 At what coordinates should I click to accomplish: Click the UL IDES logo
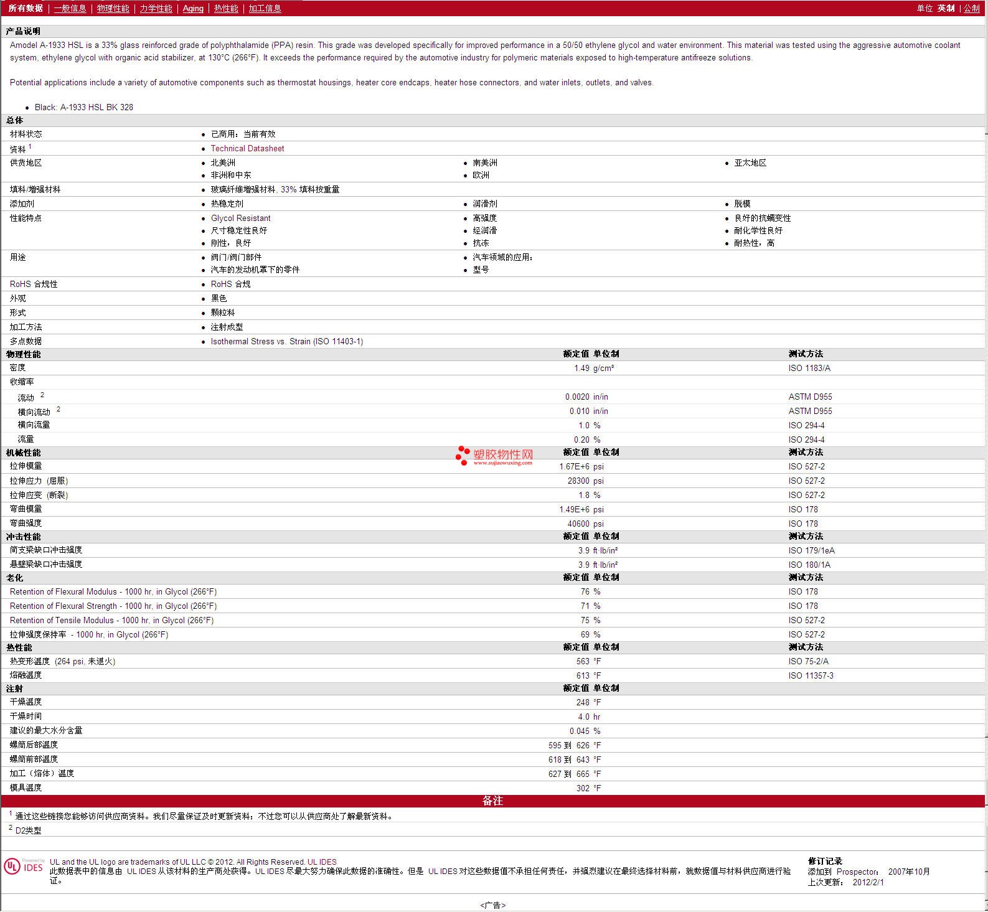24,867
